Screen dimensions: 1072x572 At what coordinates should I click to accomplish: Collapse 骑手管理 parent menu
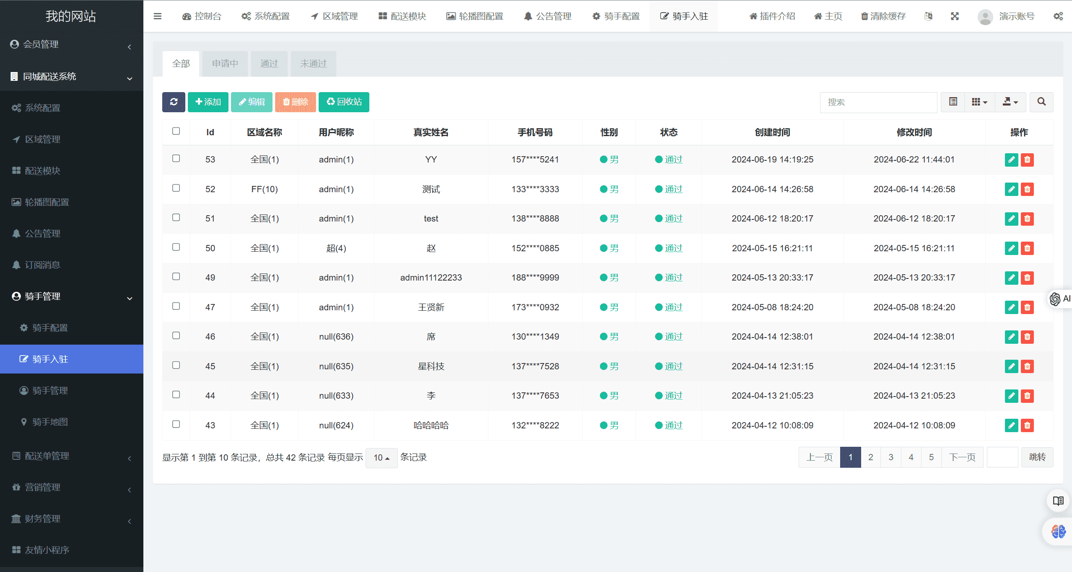(x=72, y=296)
